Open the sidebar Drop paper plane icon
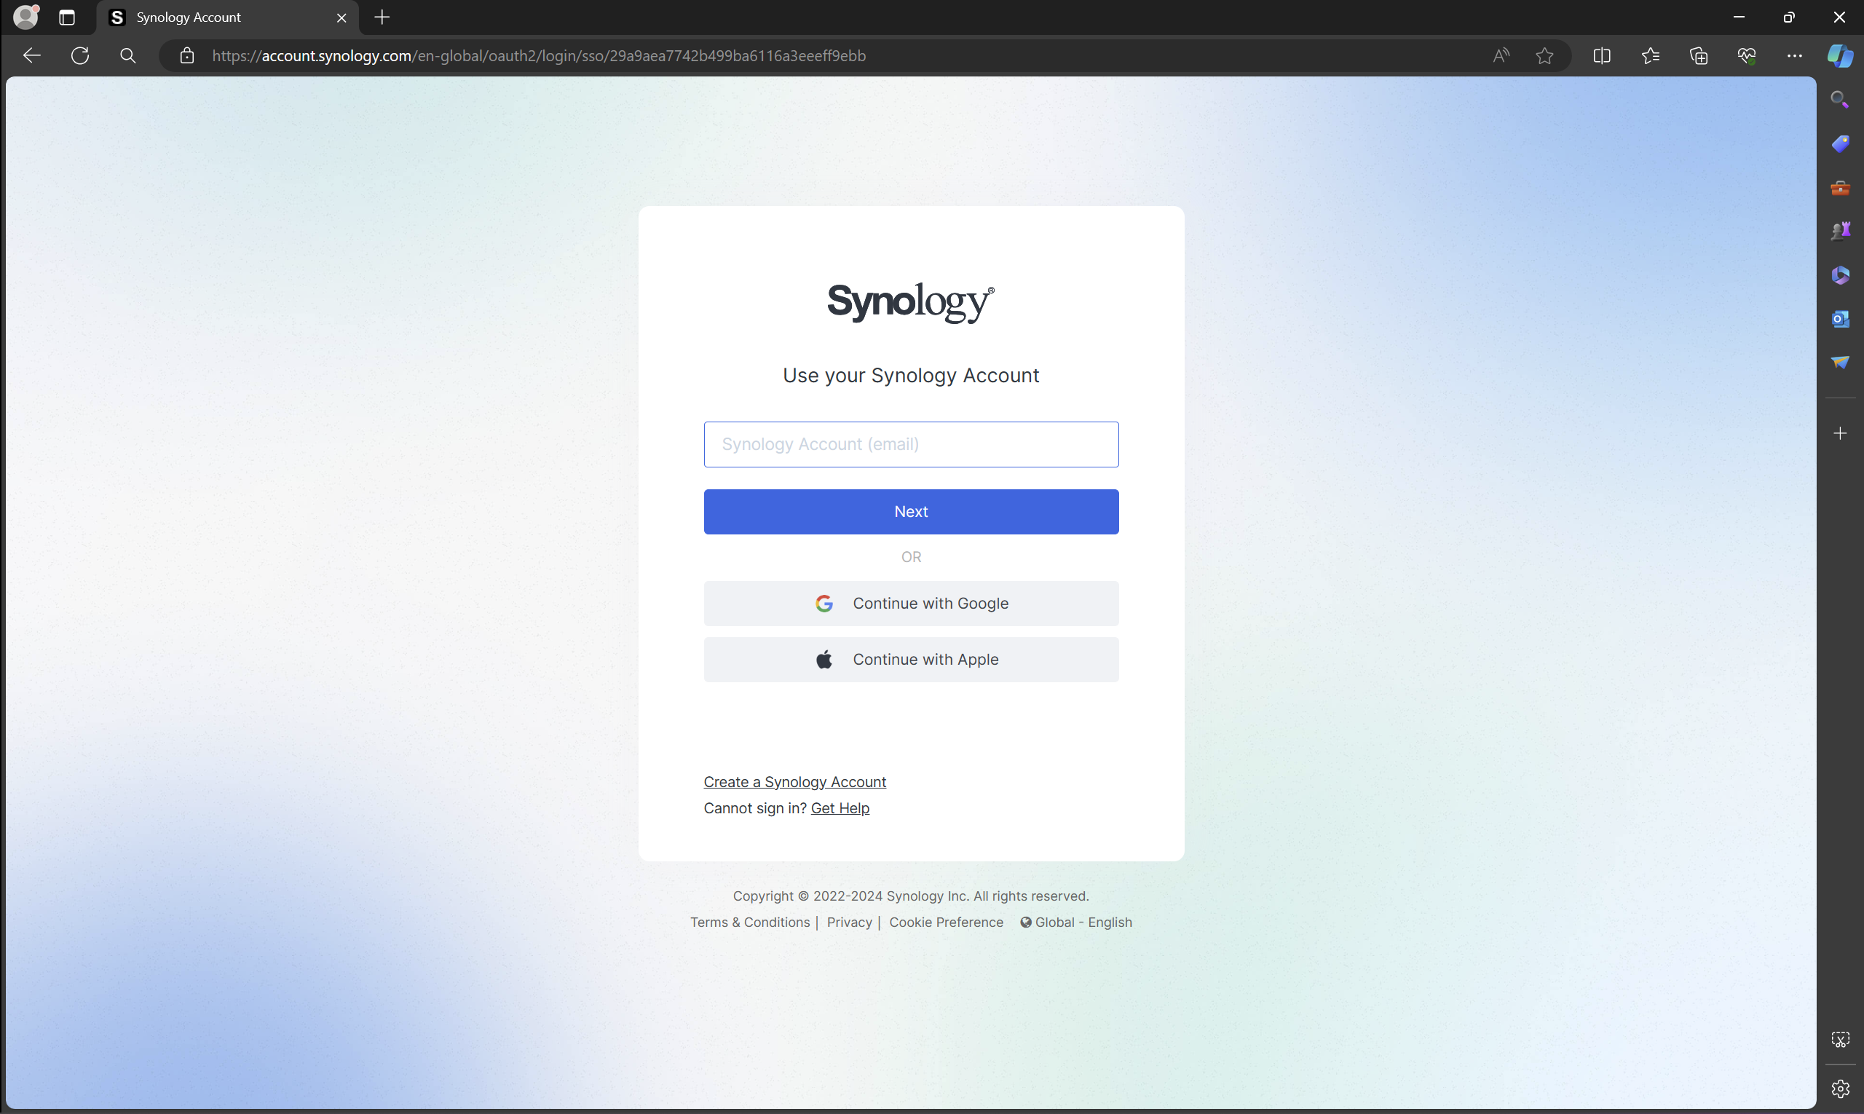 (1840, 363)
